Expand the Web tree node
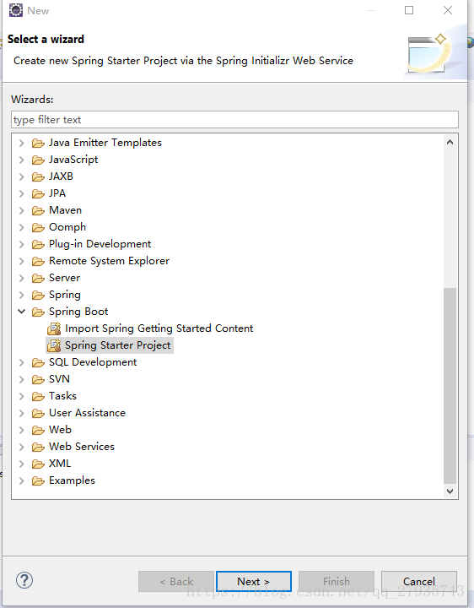Viewport: 474px width, 608px height. coord(22,430)
